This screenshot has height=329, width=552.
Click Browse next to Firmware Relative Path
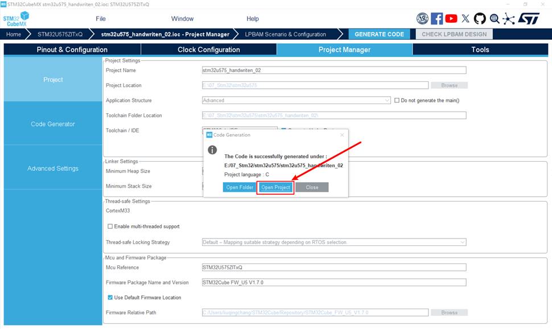click(449, 312)
